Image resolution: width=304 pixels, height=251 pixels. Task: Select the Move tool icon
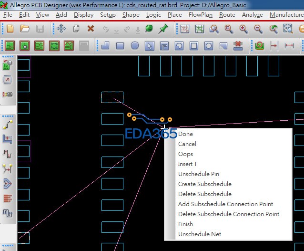pyautogui.click(x=61, y=29)
